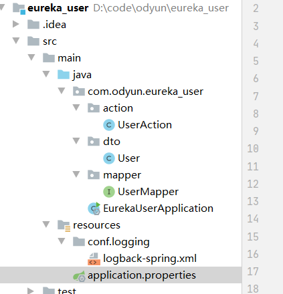Select the test folder label
The image size is (283, 294).
(x=67, y=291)
